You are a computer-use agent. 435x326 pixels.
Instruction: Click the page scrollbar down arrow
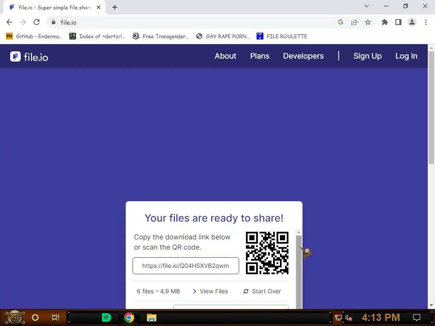coord(431,305)
